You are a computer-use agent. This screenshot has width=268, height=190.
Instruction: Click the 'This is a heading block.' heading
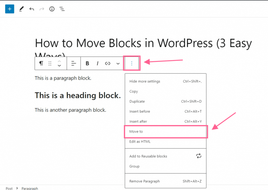pyautogui.click(x=78, y=95)
